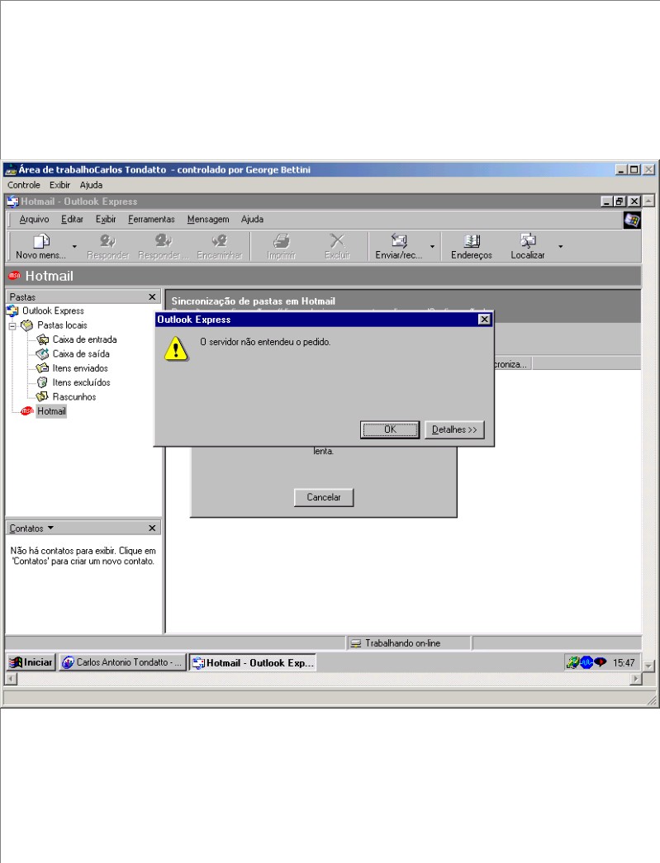This screenshot has width=660, height=863.
Task: Click the Iniciar start button
Action: [x=31, y=662]
